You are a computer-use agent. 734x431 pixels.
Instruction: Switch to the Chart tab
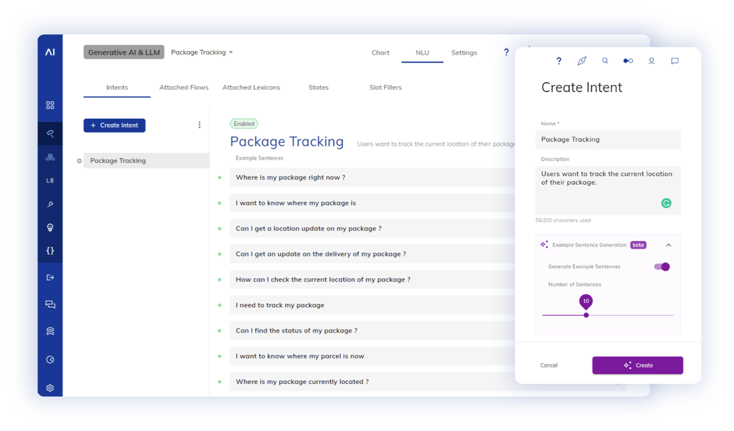coord(380,53)
